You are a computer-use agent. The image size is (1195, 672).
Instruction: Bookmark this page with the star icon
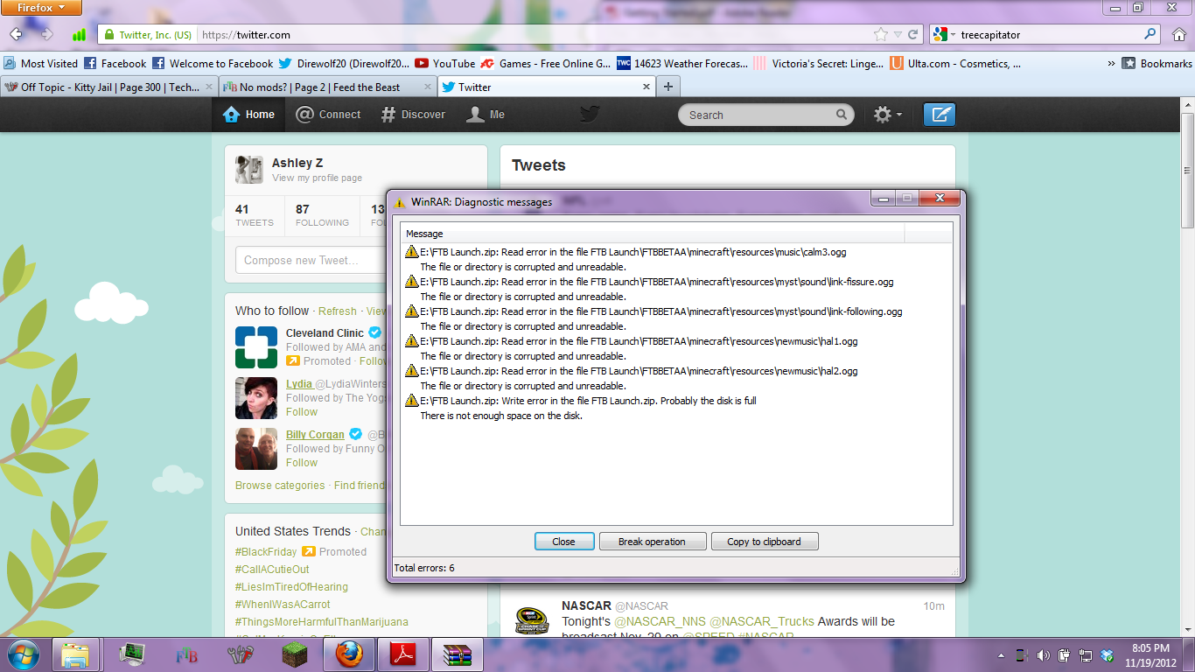coord(881,35)
